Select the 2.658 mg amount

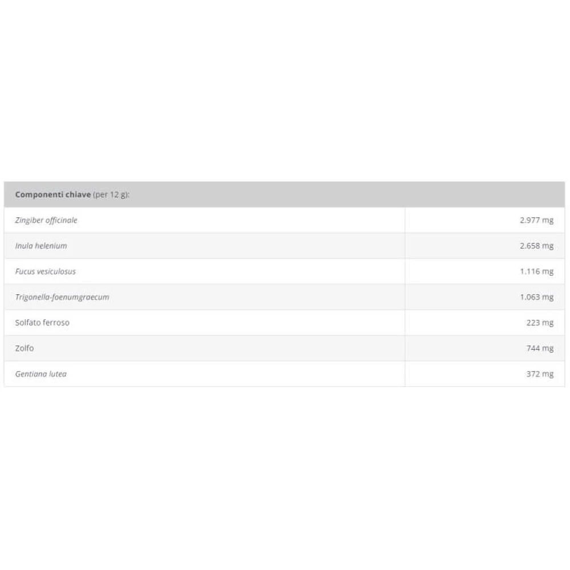536,246
